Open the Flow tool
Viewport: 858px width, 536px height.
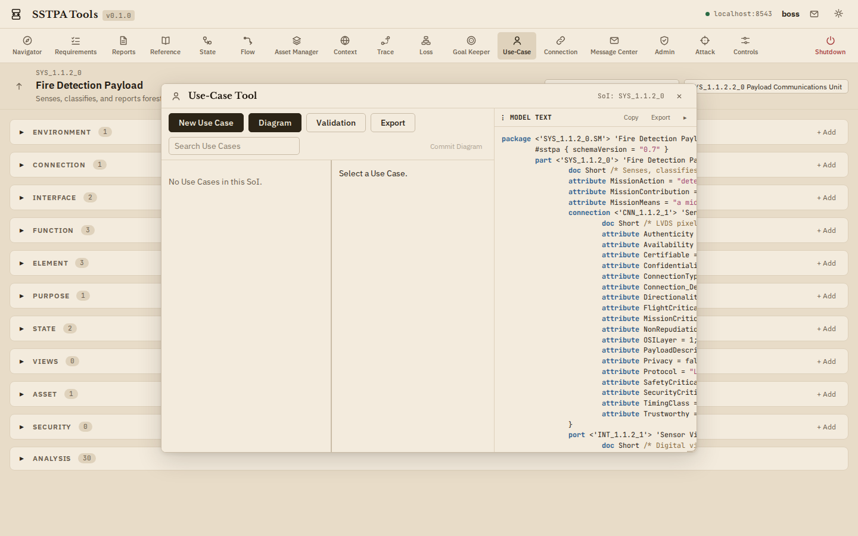tap(248, 46)
